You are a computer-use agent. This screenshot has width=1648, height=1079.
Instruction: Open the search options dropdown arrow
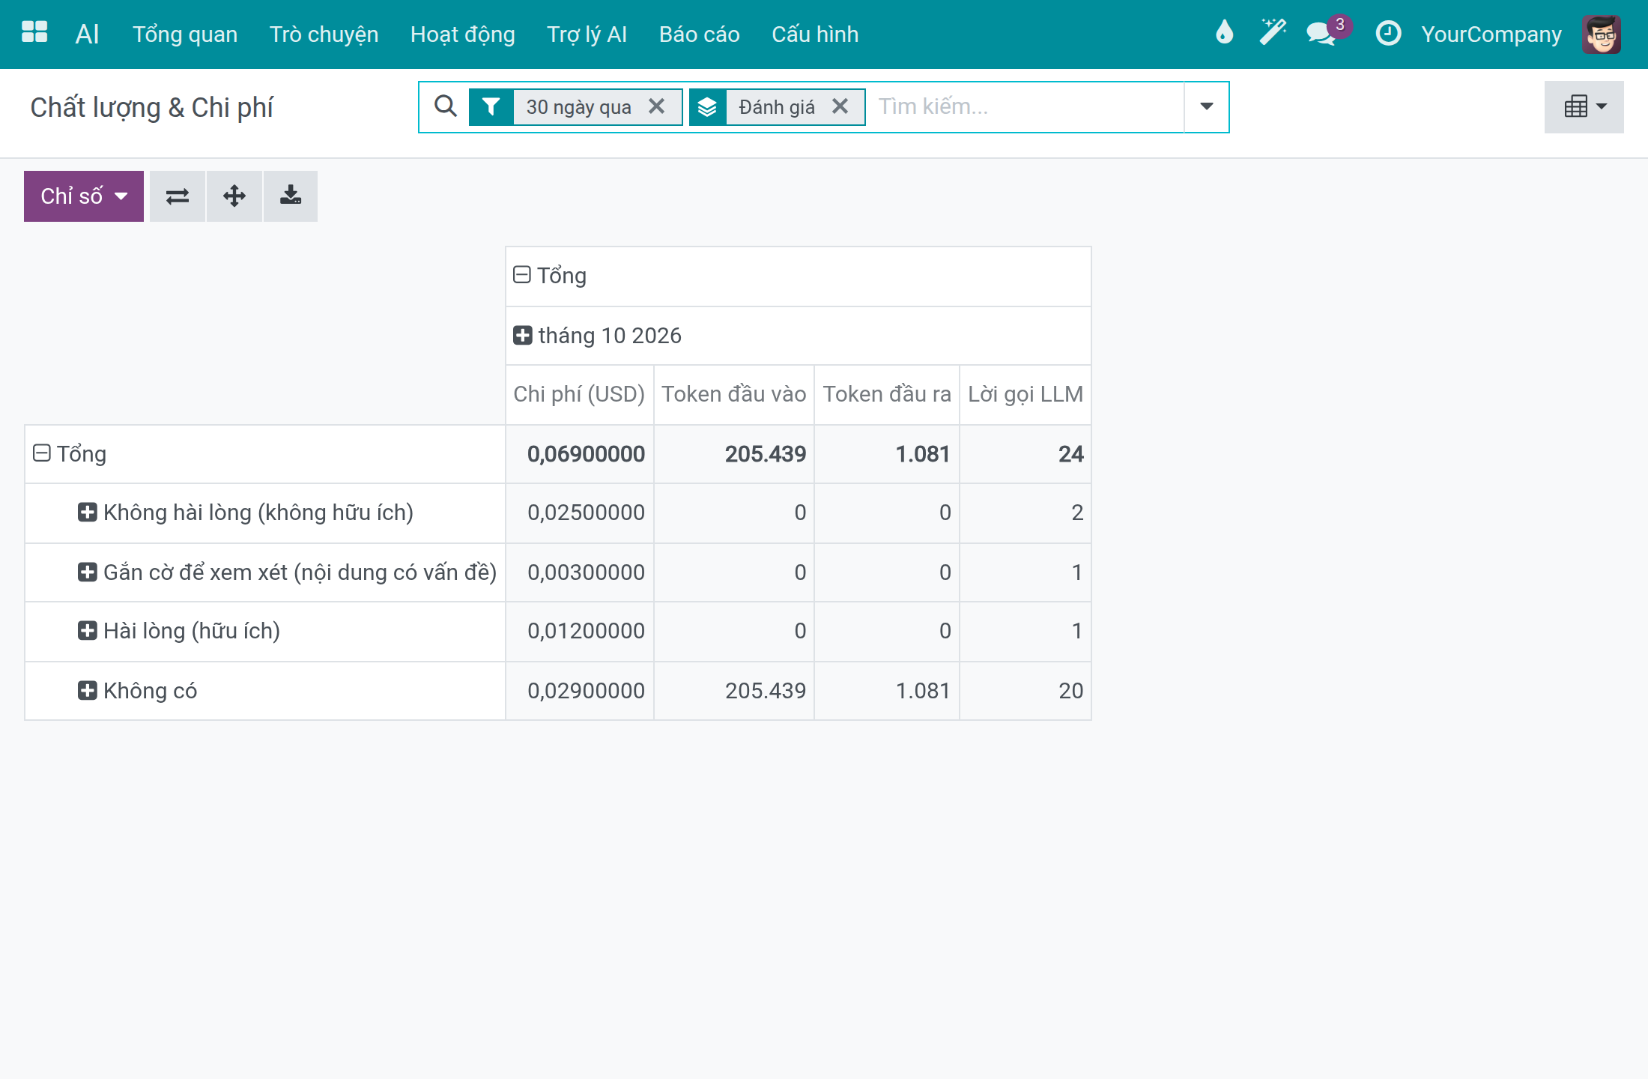[1206, 106]
